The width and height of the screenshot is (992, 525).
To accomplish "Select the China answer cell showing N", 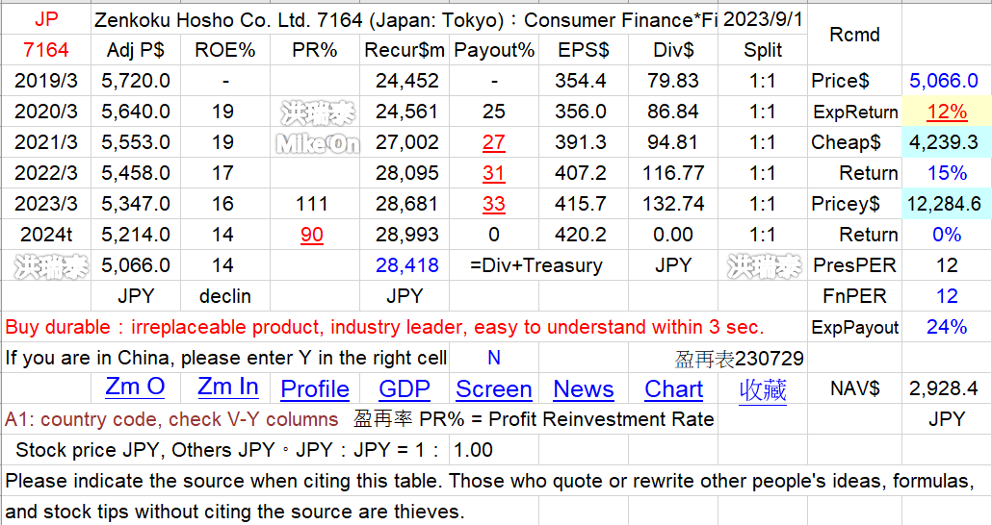I will point(493,359).
